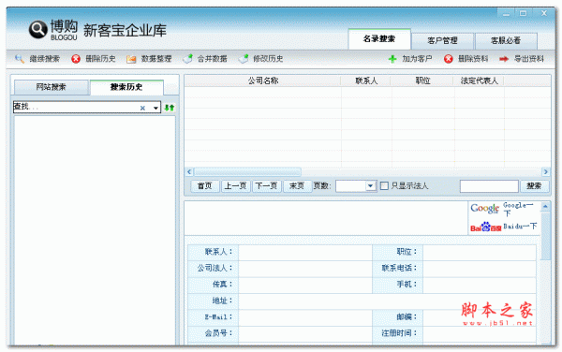
Task: Click the 继续搜索 toolbar label
Action: (44, 59)
